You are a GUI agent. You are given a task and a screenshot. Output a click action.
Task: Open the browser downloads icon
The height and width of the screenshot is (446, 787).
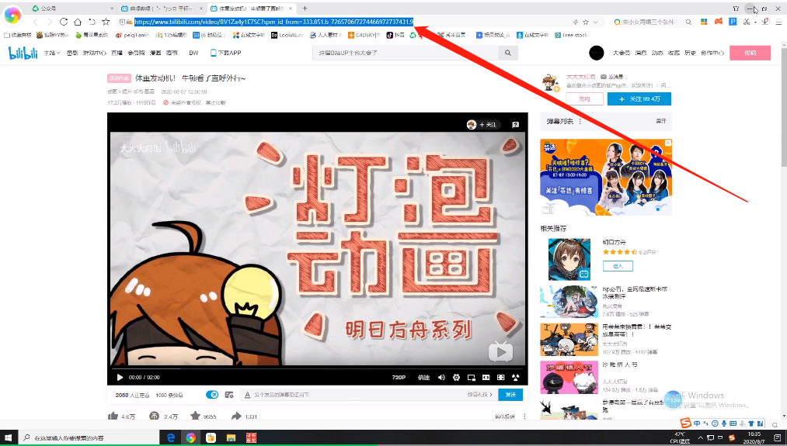click(x=765, y=22)
